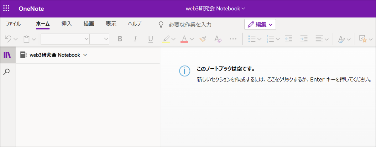The height and width of the screenshot is (147, 376).
Task: Expand the highlight color dropdown arrow
Action: coord(173,39)
